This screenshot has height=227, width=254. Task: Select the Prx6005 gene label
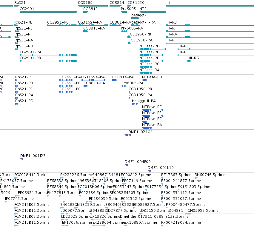pyautogui.click(x=128, y=9)
